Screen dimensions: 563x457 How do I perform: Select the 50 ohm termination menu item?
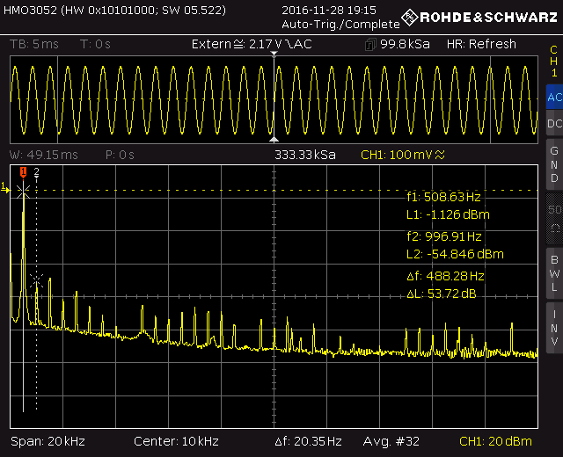pos(553,217)
